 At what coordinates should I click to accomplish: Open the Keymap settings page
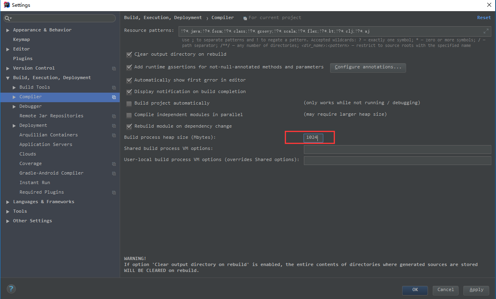pos(21,40)
